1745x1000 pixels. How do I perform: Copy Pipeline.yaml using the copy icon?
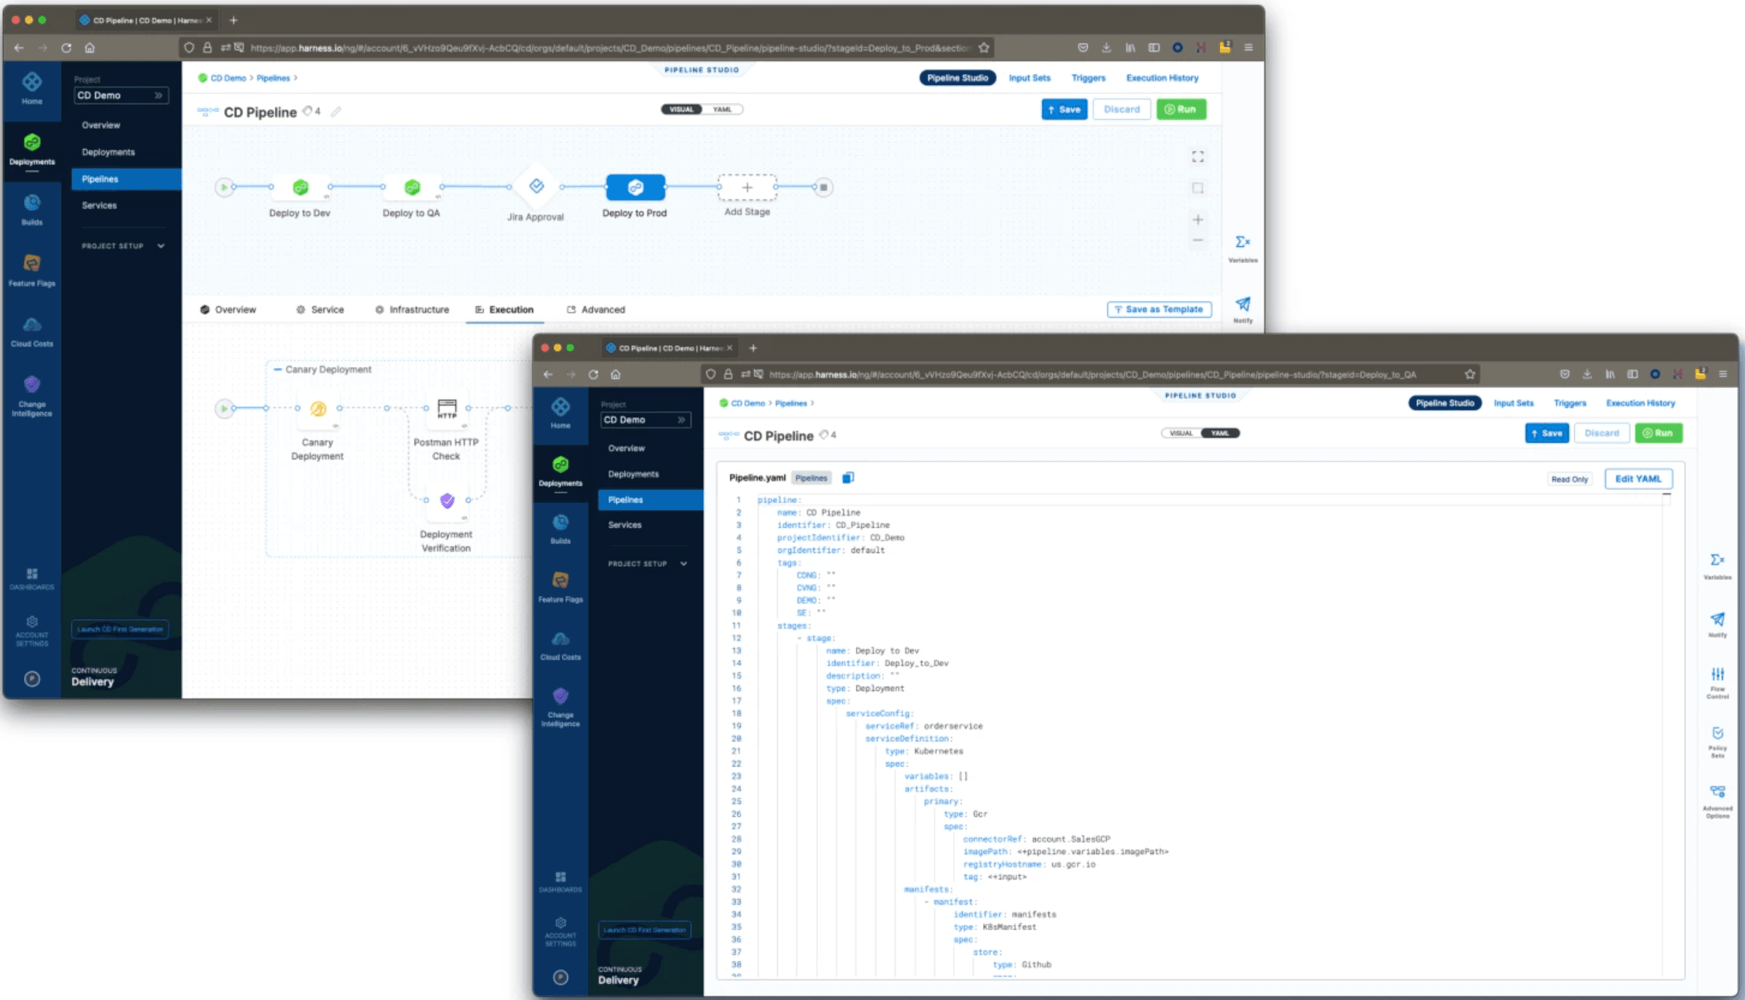pos(848,477)
